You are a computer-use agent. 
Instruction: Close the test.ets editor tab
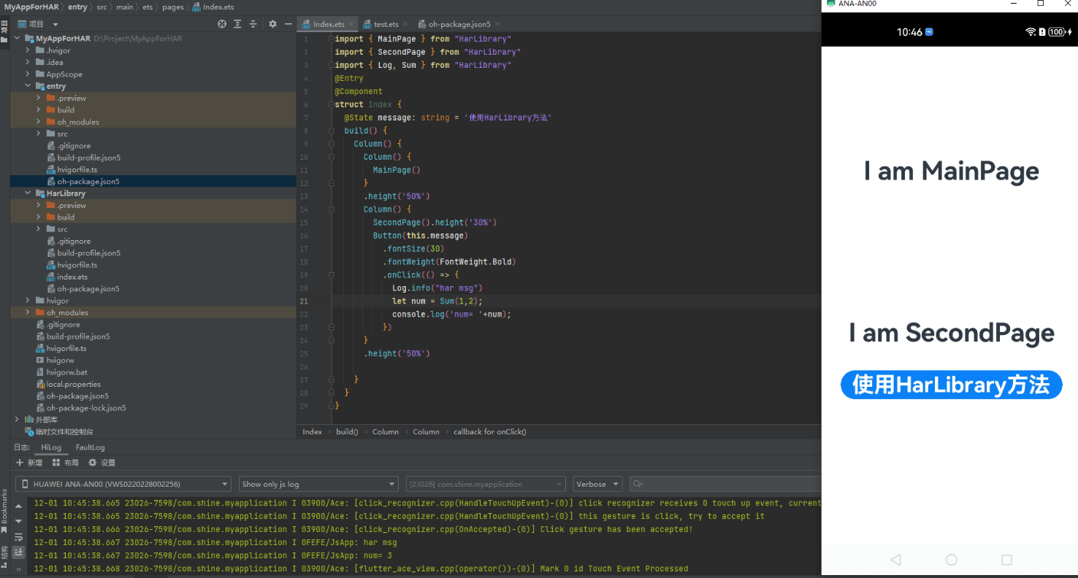(x=404, y=25)
